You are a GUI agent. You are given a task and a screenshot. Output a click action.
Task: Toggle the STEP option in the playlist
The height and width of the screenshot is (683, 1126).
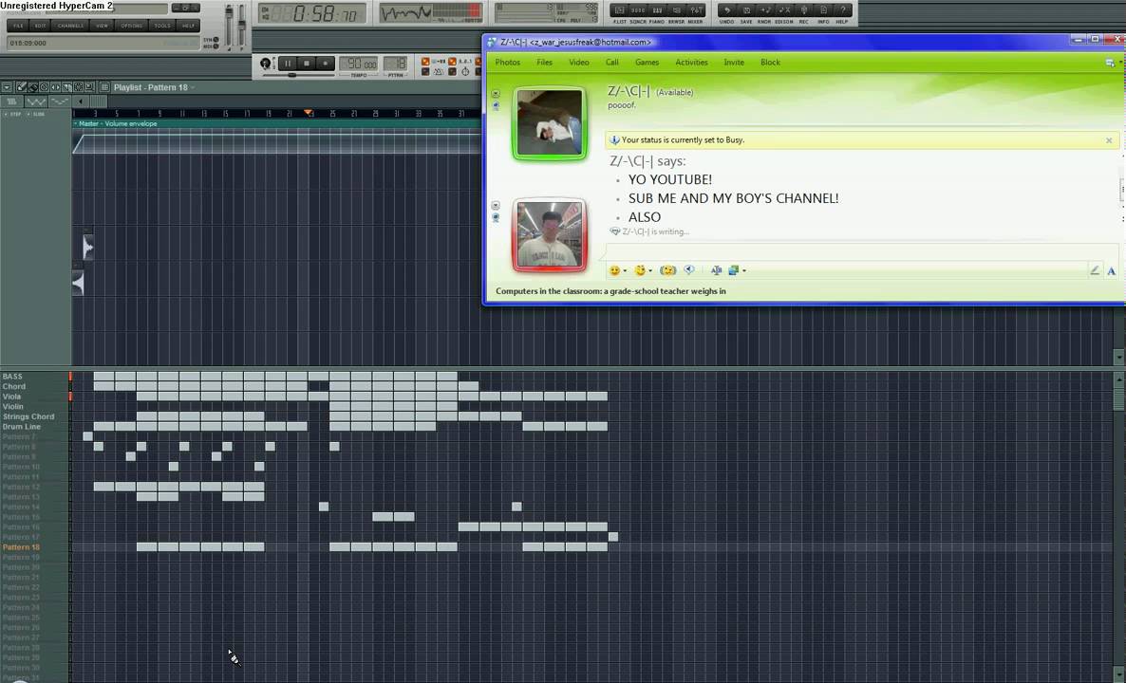pos(11,114)
